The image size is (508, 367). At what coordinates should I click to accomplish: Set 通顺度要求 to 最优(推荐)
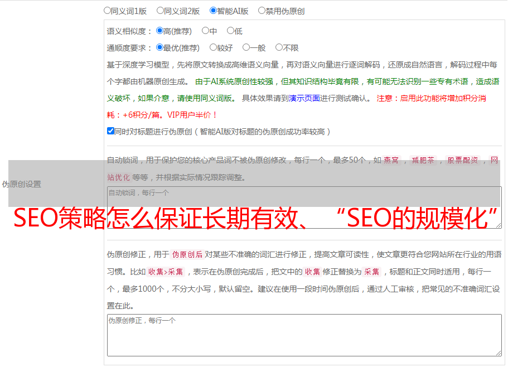(x=159, y=47)
